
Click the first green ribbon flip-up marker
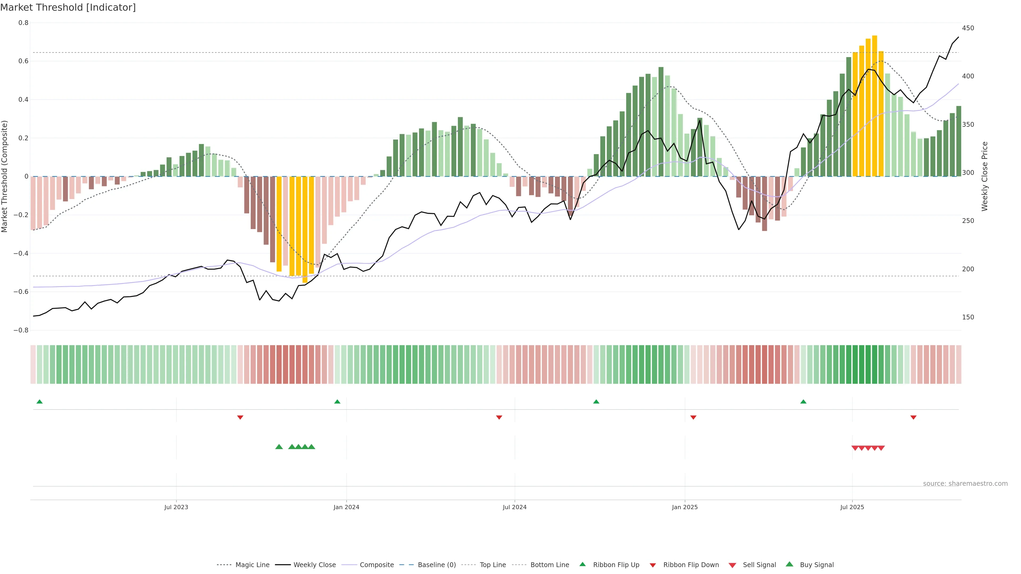click(39, 402)
